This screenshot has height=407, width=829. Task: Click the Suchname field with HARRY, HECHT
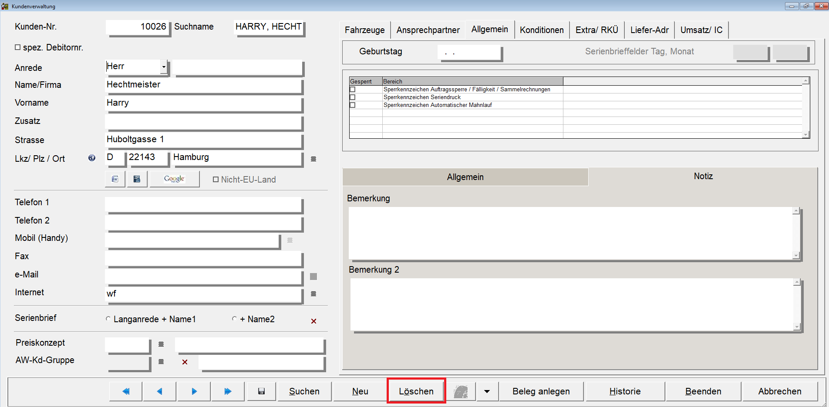tap(268, 27)
